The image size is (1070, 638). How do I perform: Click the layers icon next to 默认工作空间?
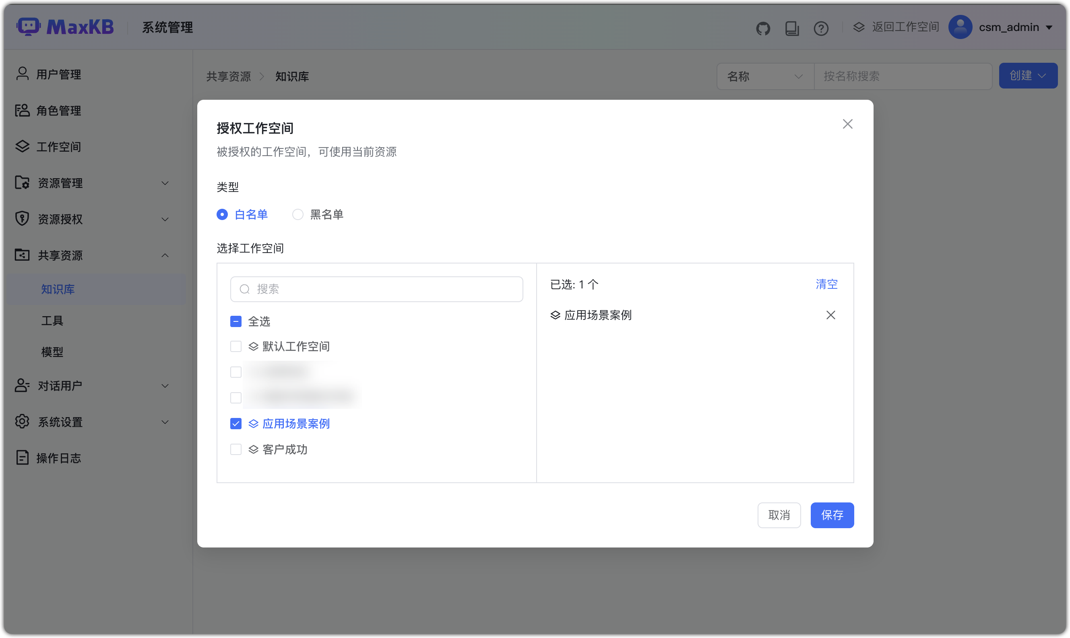(253, 346)
